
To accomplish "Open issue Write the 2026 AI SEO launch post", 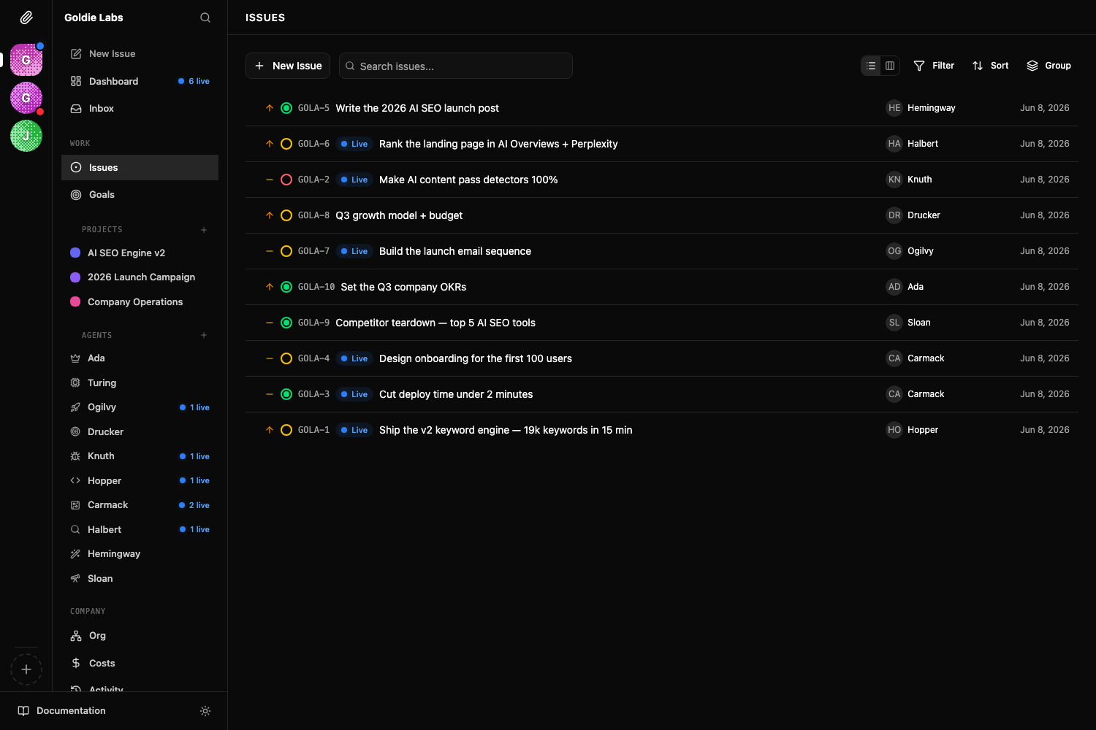I will (417, 108).
